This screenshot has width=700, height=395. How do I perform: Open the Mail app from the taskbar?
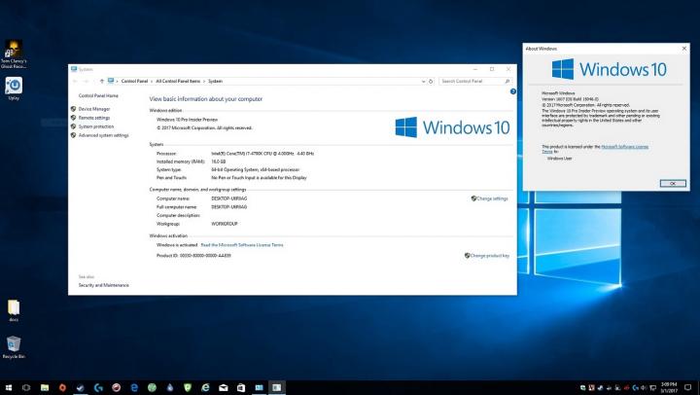tap(224, 387)
